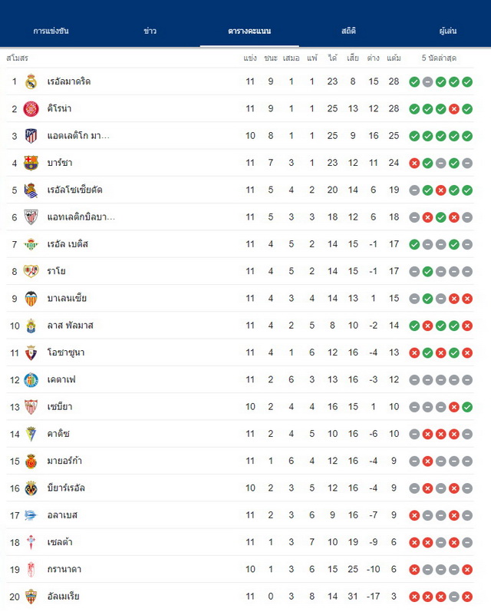Click the Real Madrid club crest
The height and width of the screenshot is (612, 491).
pos(31,81)
